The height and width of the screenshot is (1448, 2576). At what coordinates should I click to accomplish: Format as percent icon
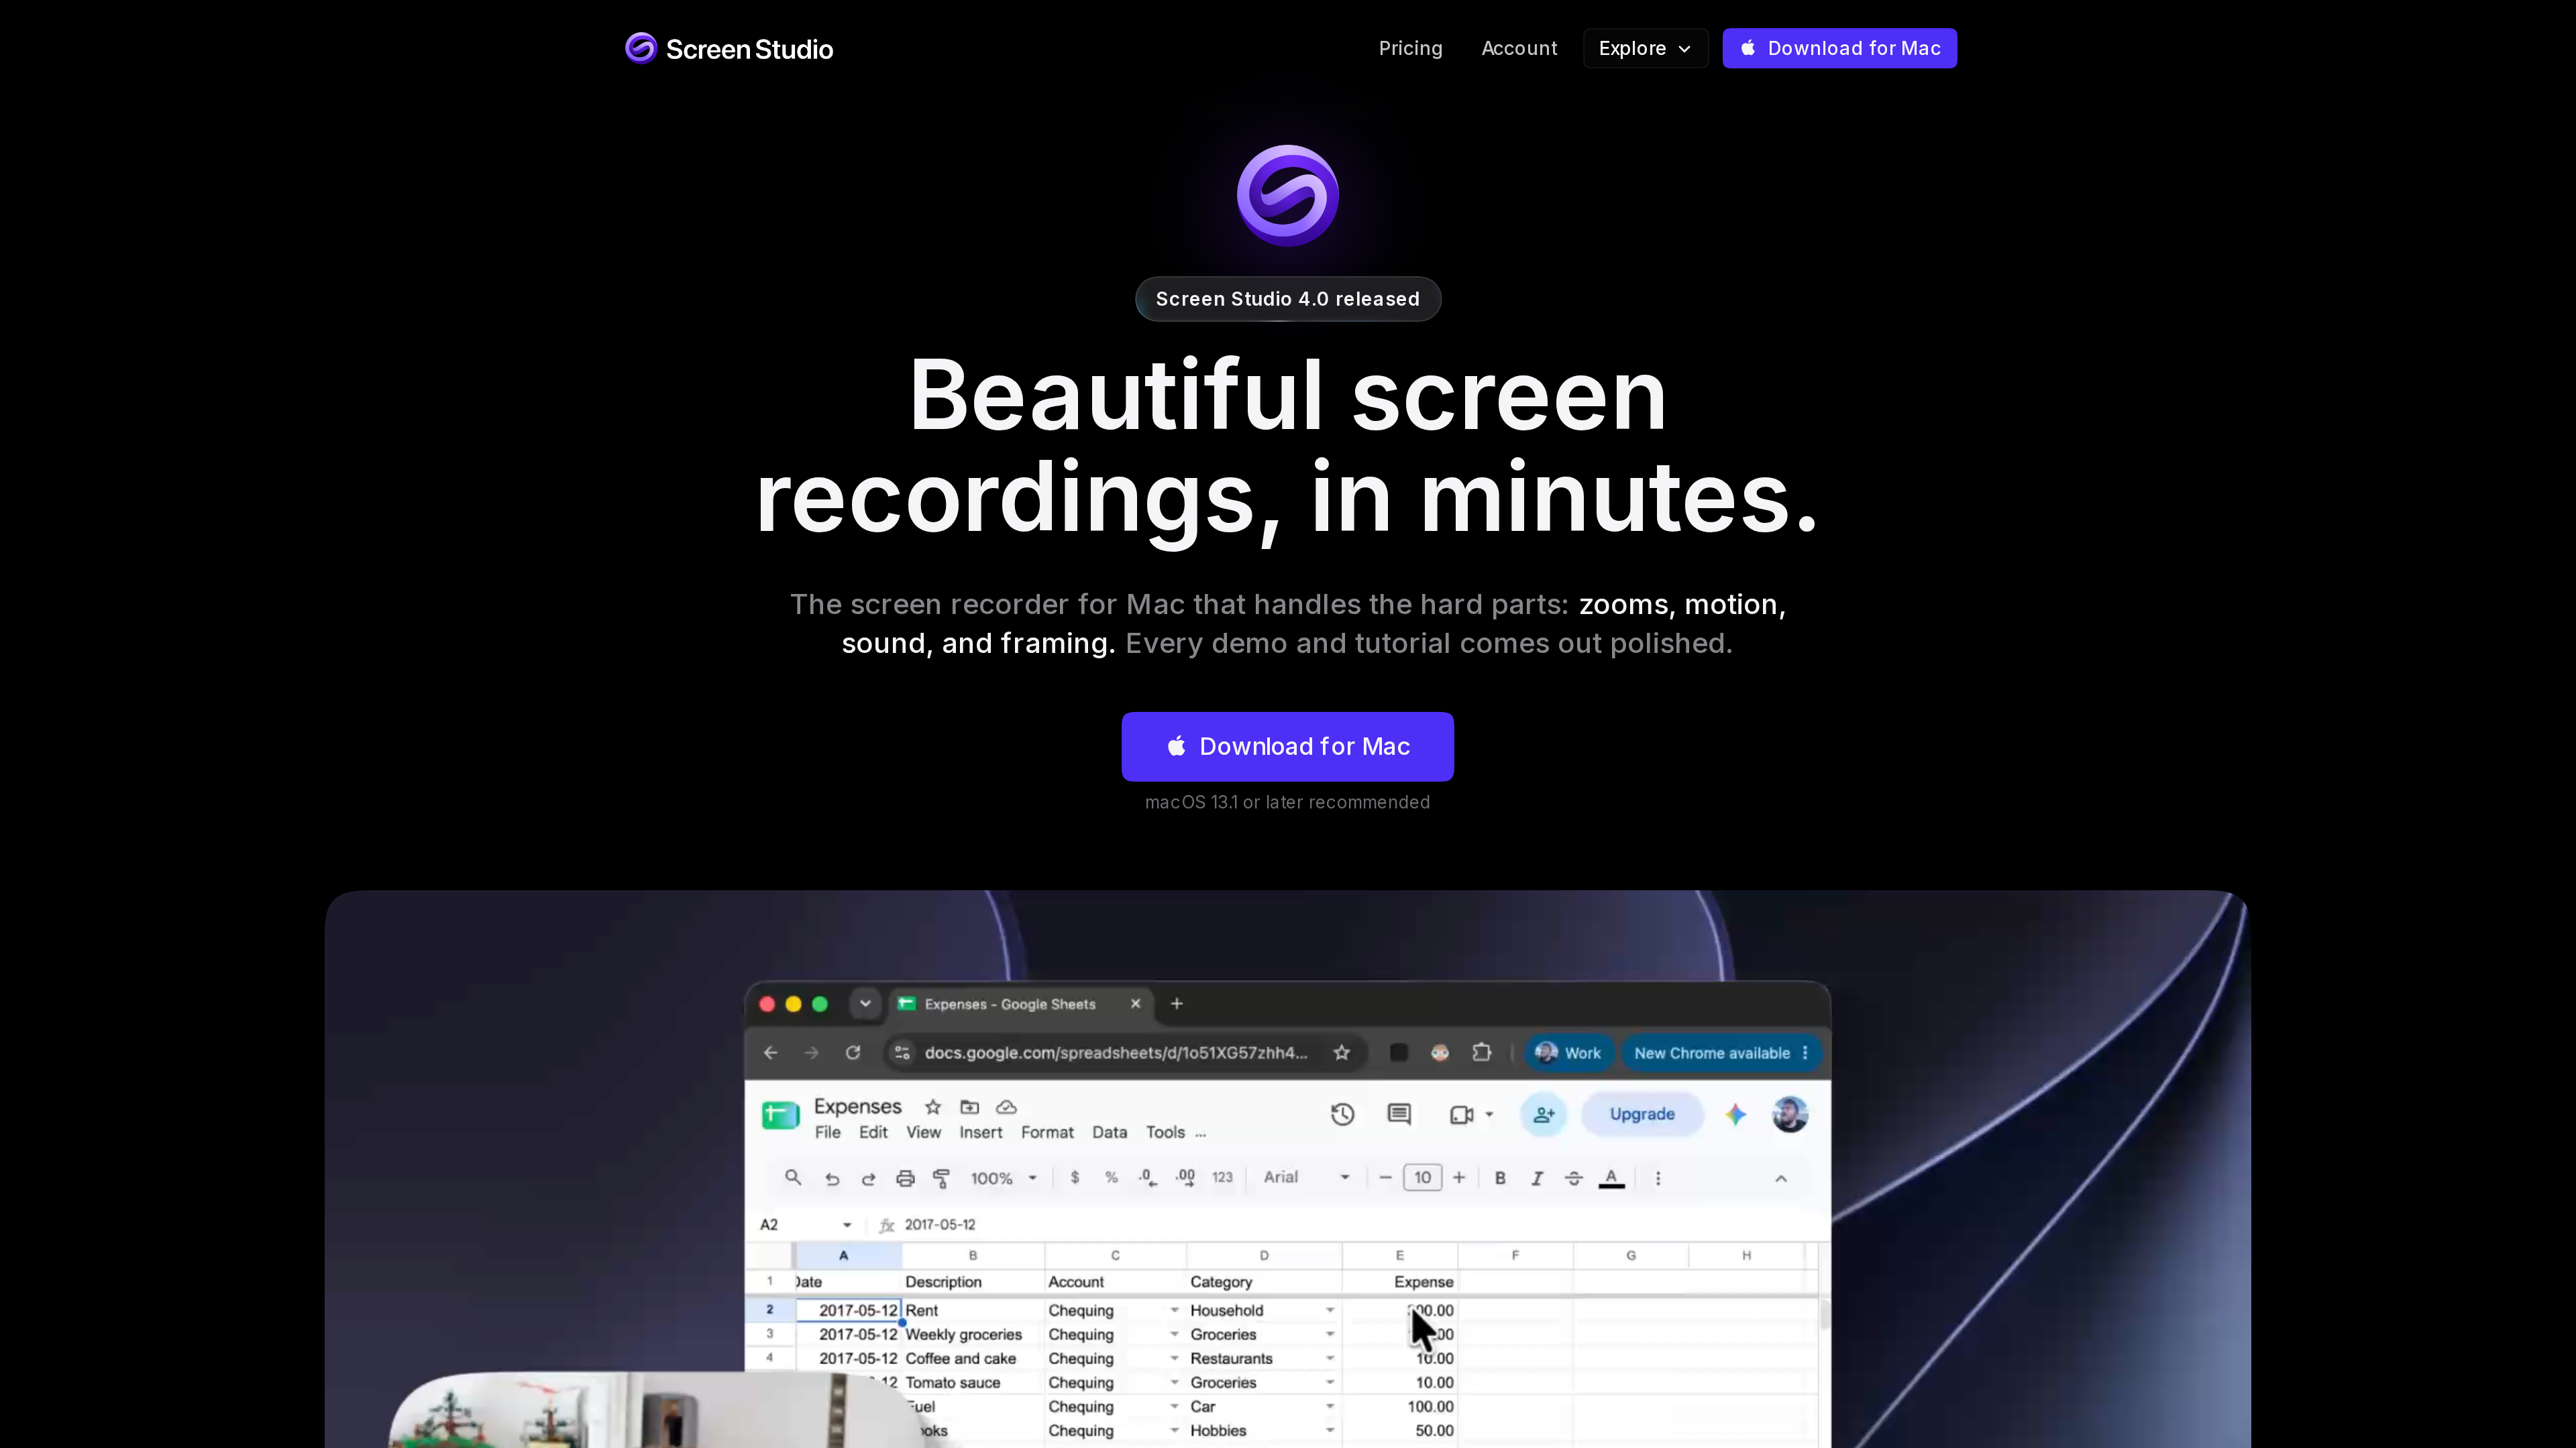[1111, 1177]
